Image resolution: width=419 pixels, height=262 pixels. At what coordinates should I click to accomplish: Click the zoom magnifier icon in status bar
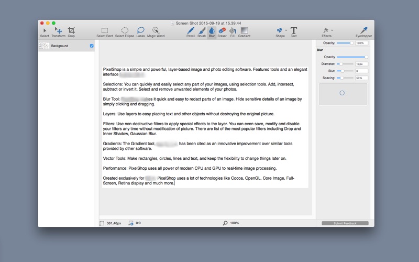pyautogui.click(x=225, y=223)
